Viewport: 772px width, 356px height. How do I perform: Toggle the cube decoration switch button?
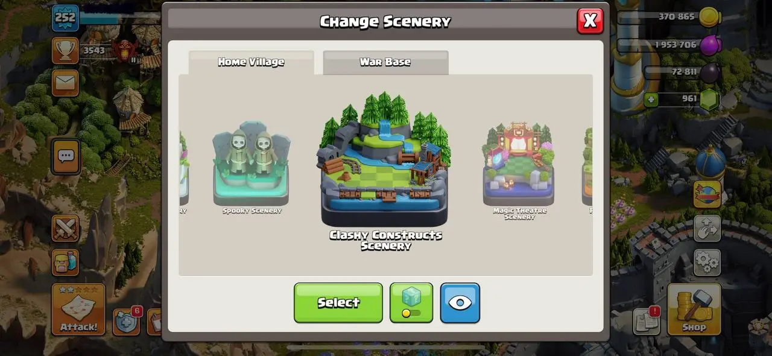click(x=411, y=302)
